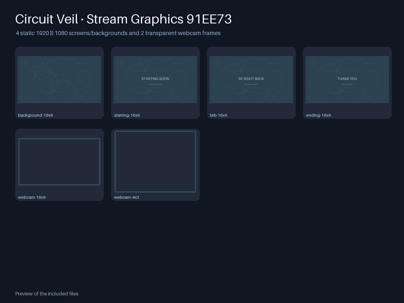Select the webcam-4x3 frame thumbnail
Viewport: 404px width, 303px height.
click(155, 161)
